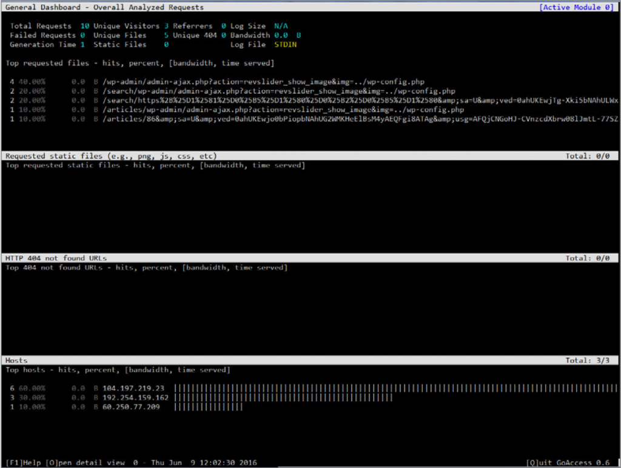
Task: Click Total 0/0 in the static files header
Action: tap(587, 156)
